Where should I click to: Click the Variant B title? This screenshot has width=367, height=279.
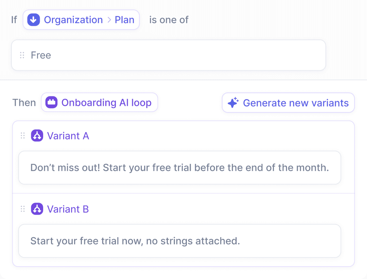coord(68,209)
